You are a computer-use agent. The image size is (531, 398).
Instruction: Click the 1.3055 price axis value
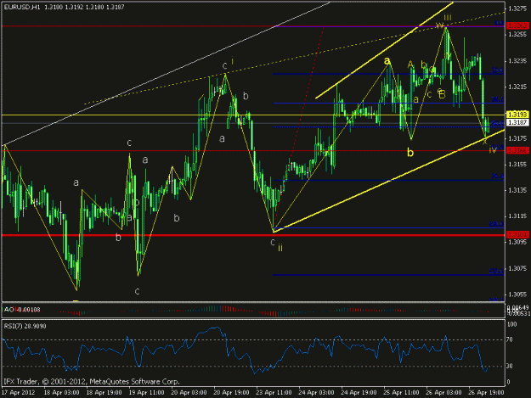coord(518,294)
